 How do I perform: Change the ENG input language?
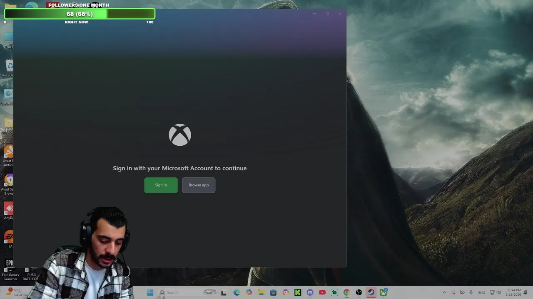pos(481,292)
